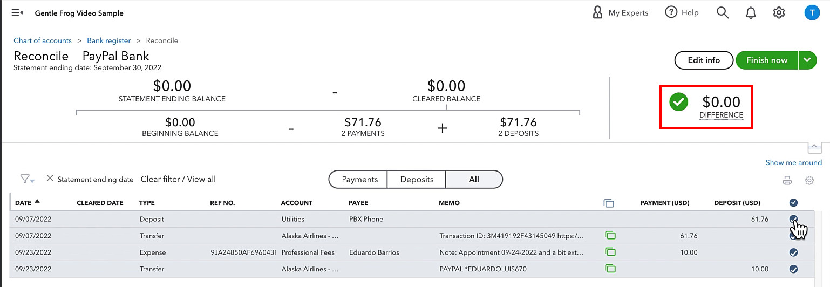Screen dimensions: 830x287
Task: Open the user profile avatar T
Action: tap(812, 12)
